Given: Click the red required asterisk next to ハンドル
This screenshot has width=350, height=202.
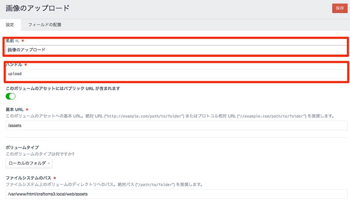Looking at the screenshot, I should click(25, 65).
